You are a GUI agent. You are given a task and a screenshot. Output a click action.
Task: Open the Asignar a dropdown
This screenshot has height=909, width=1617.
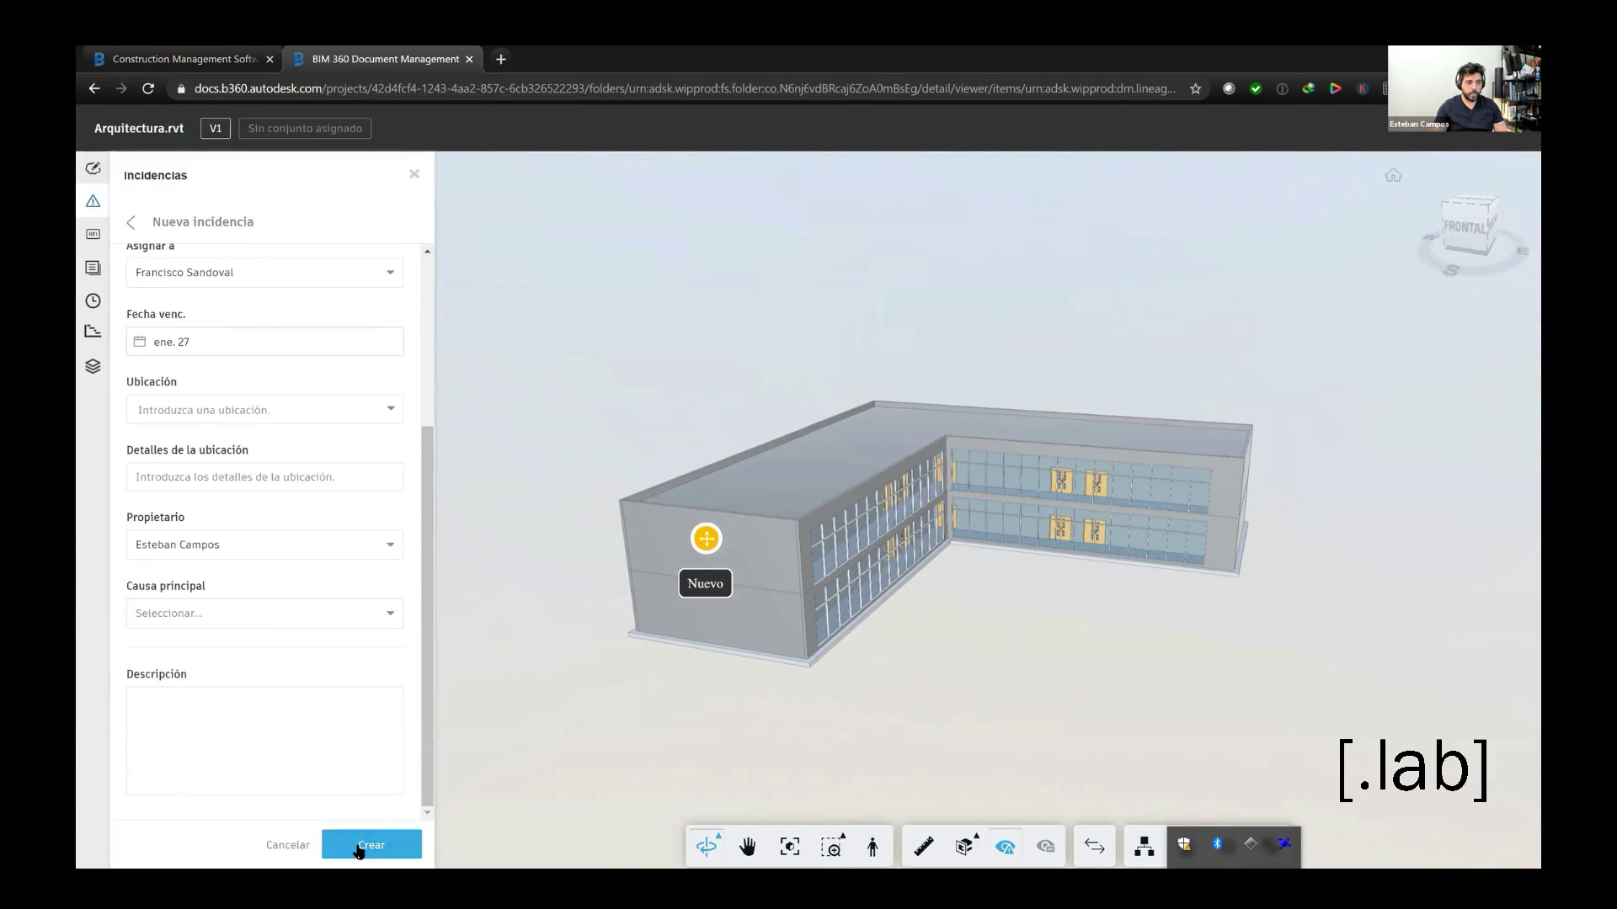coord(264,273)
